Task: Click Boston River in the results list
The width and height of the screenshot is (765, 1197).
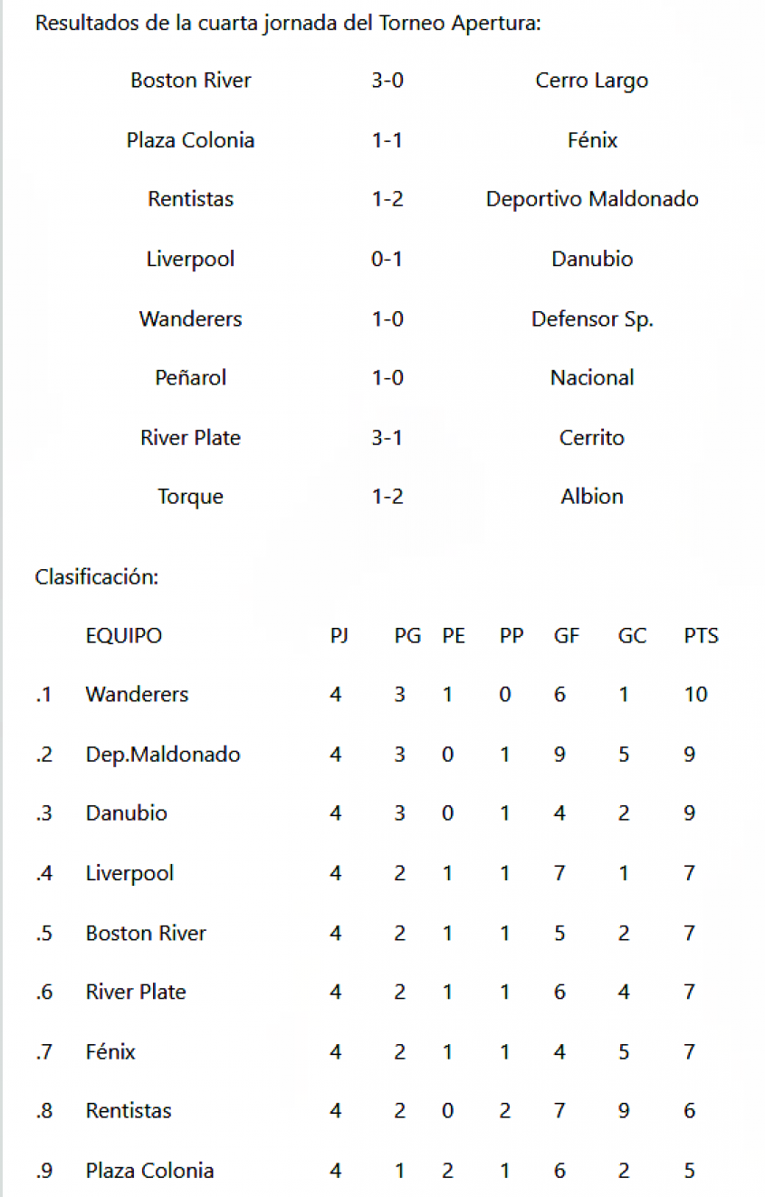Action: point(191,81)
